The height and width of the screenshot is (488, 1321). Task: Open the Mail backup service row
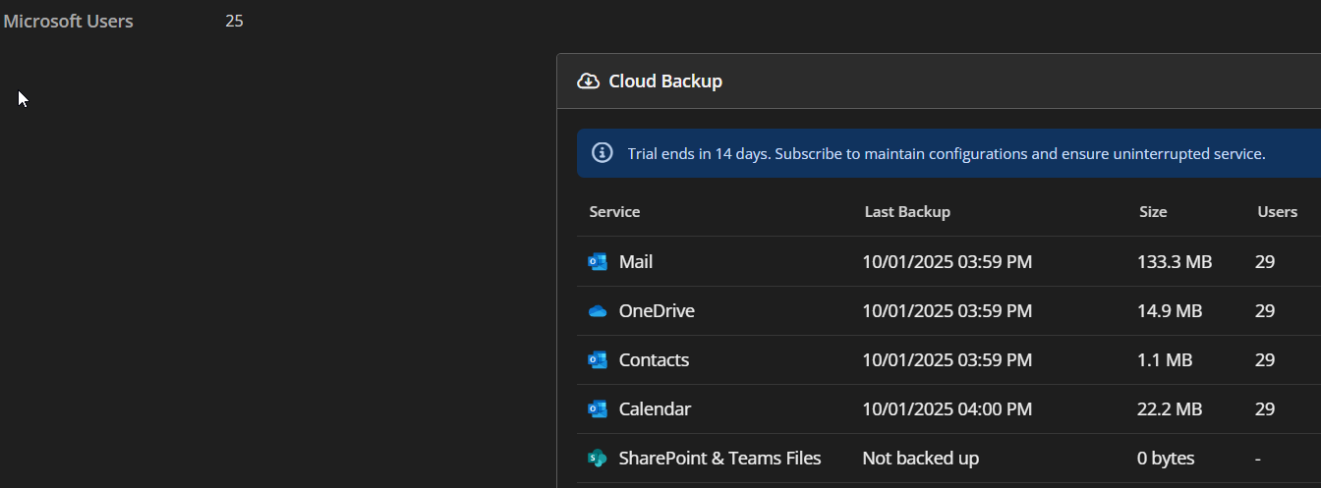(x=636, y=262)
